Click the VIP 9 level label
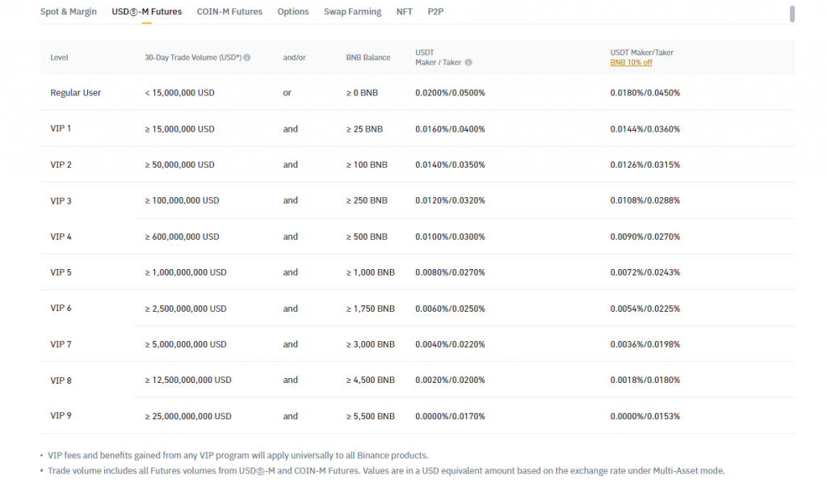827x492 pixels. (x=61, y=416)
